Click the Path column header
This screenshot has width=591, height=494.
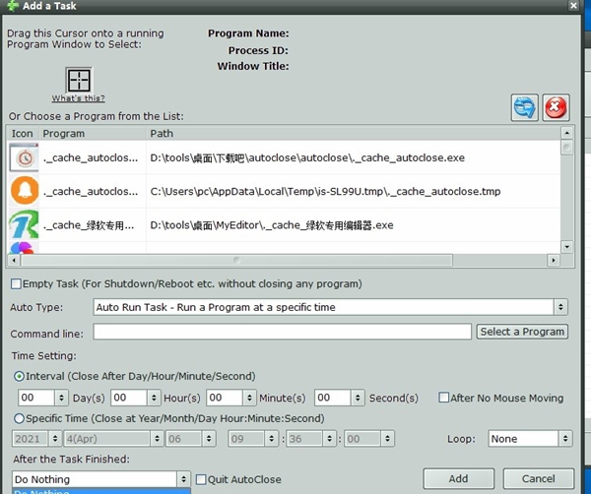(x=354, y=134)
